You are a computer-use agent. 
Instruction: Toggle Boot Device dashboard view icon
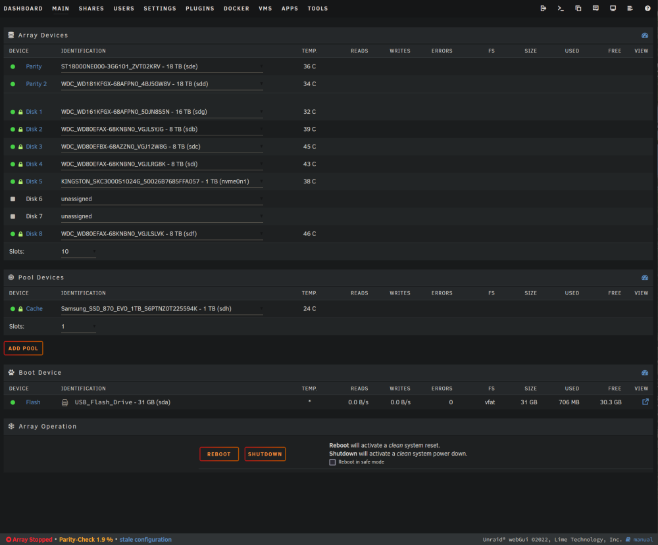(x=645, y=373)
